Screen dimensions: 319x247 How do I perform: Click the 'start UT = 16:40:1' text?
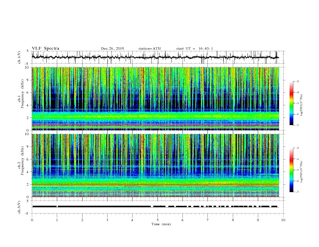195,48
